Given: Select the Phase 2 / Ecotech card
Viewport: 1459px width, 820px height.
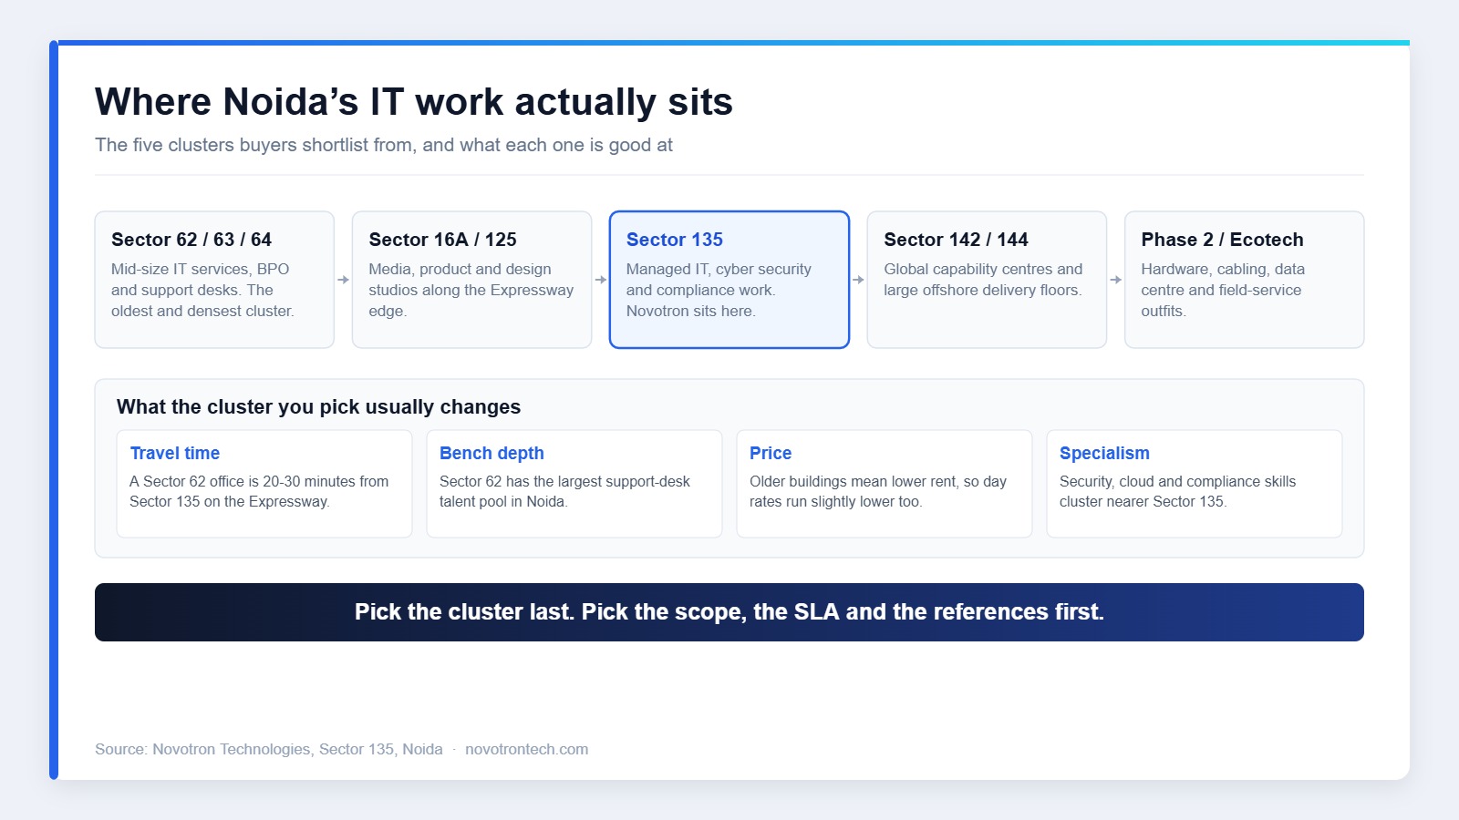Looking at the screenshot, I should tap(1244, 280).
